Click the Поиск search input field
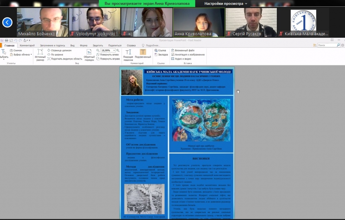345x220 pixels. (x=327, y=45)
